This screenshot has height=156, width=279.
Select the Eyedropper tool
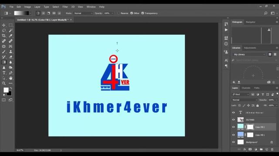click(10, 36)
